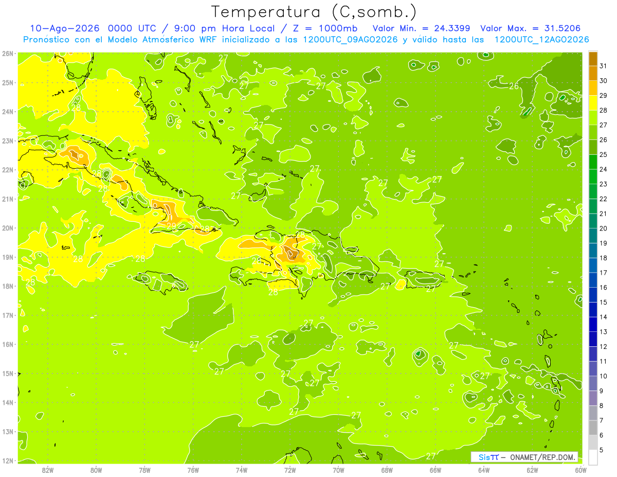617x477 pixels.
Task: Click 'Valor Max. = 31.5206' text
Action: click(x=531, y=28)
